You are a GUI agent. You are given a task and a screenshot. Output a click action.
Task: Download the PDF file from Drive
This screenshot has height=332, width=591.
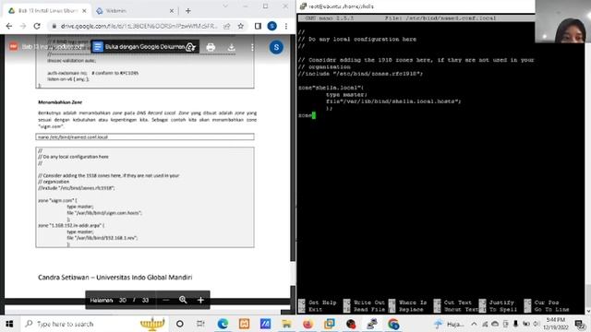(x=232, y=47)
